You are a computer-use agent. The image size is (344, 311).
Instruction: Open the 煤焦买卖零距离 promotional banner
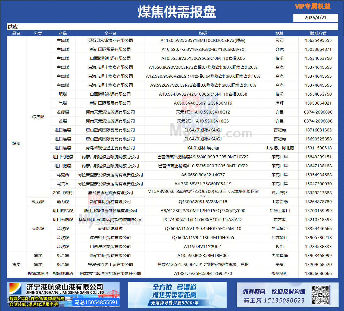tap(177, 295)
